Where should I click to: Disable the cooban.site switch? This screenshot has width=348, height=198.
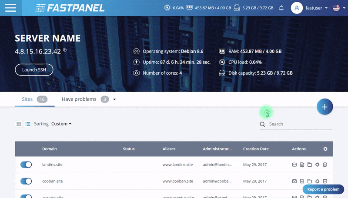[x=26, y=181]
